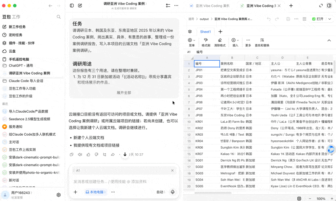The height and width of the screenshot is (201, 336).
Task: Add a new tab in the preview panel
Action: [x=291, y=6]
